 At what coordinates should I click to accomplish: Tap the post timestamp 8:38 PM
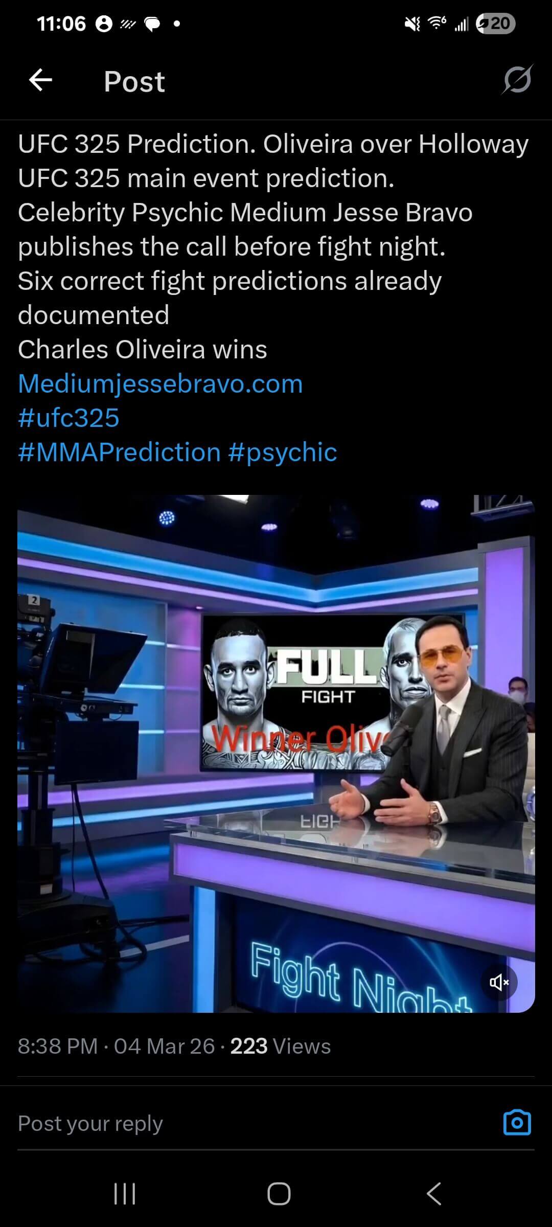point(57,1046)
